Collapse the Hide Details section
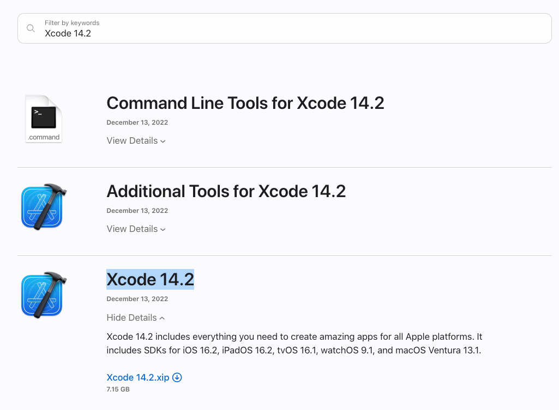Image resolution: width=559 pixels, height=410 pixels. pos(135,317)
